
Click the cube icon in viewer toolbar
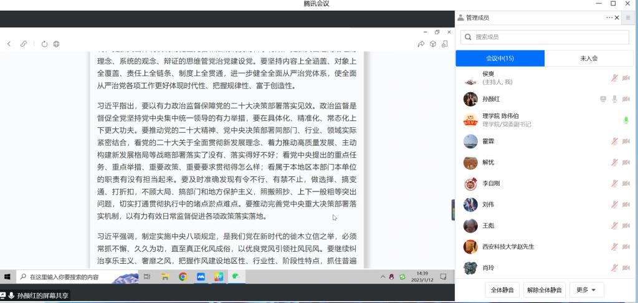[445, 44]
